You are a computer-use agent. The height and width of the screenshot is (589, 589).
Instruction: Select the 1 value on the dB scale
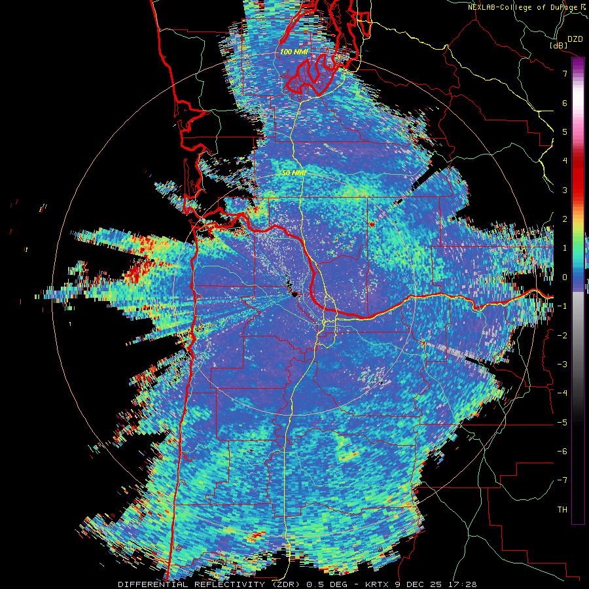[565, 248]
